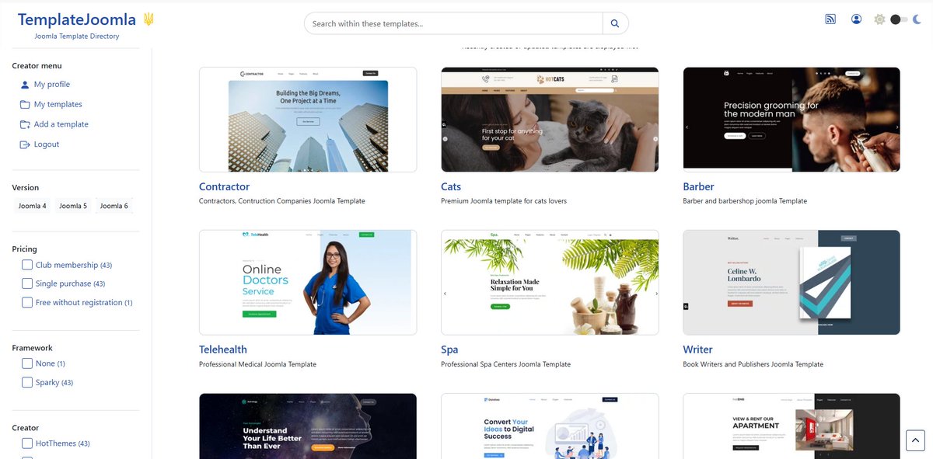Click the Telehealth template preview image
This screenshot has height=459, width=933.
308,282
